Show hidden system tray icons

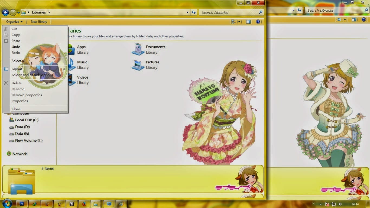pyautogui.click(x=320, y=204)
